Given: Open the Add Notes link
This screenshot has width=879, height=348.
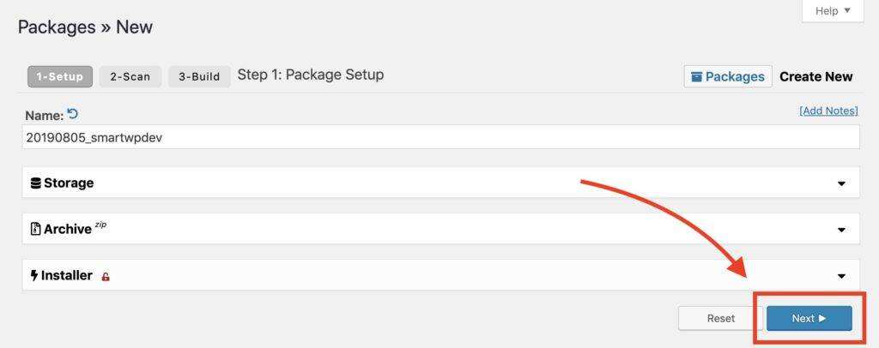Looking at the screenshot, I should (x=828, y=111).
